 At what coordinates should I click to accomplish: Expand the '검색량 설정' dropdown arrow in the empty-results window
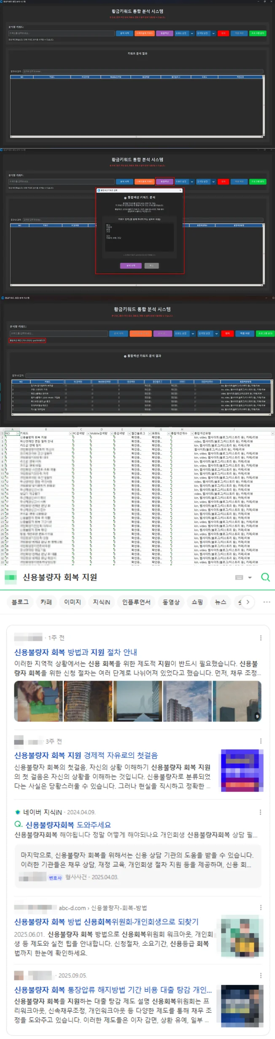point(213,33)
